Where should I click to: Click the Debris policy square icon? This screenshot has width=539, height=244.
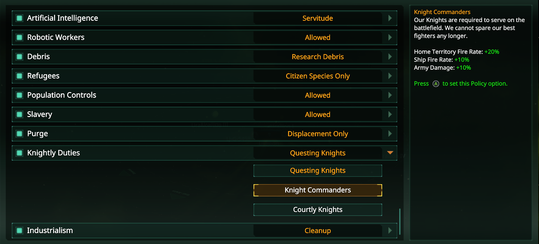pos(20,57)
